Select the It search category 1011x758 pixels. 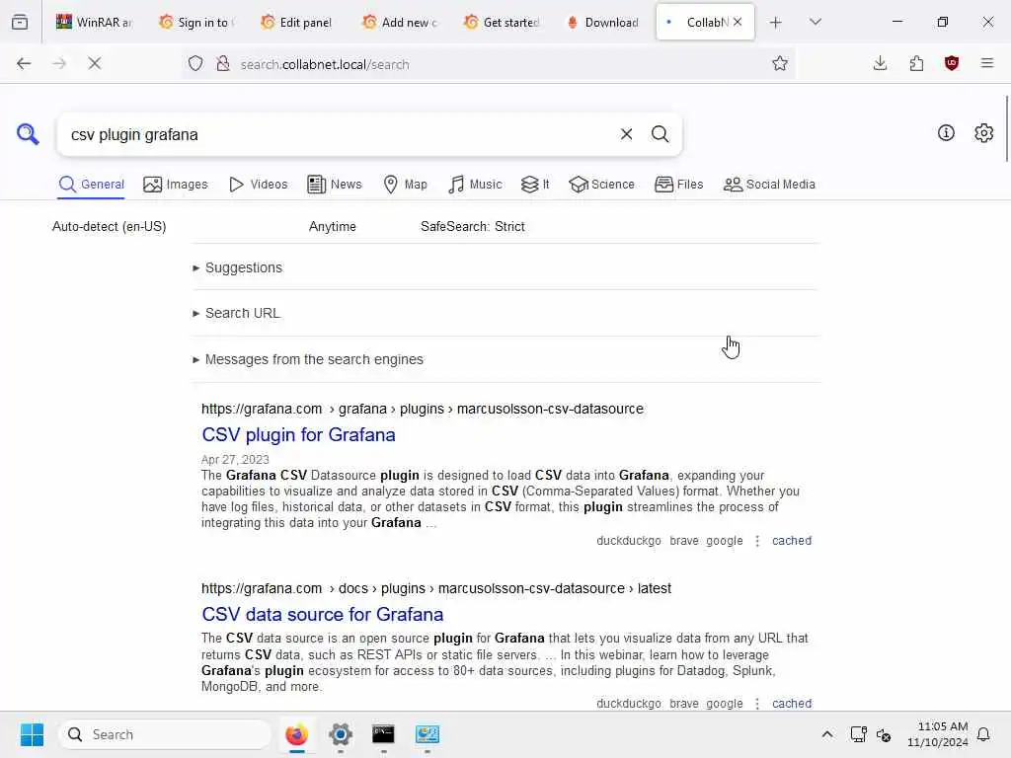click(535, 185)
